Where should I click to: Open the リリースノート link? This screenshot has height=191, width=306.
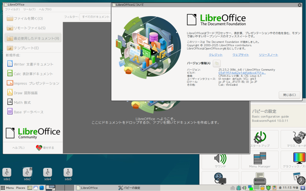[268, 55]
